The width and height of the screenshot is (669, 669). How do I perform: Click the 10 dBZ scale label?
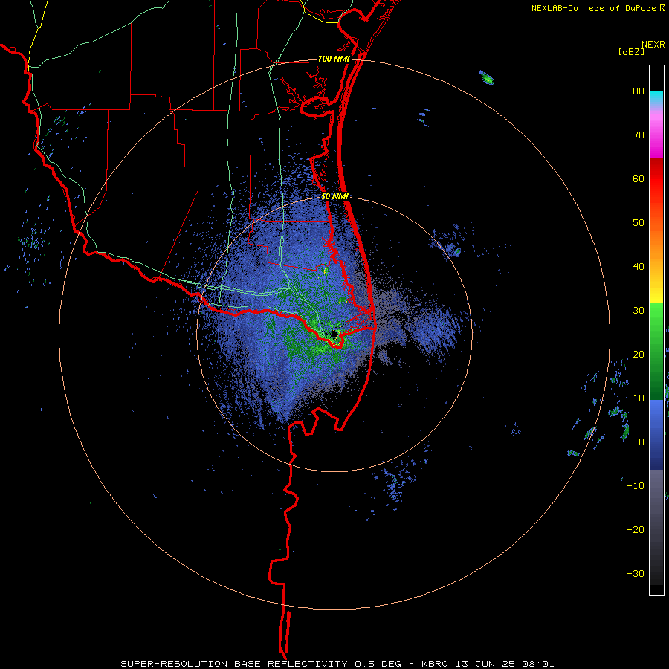pos(639,398)
